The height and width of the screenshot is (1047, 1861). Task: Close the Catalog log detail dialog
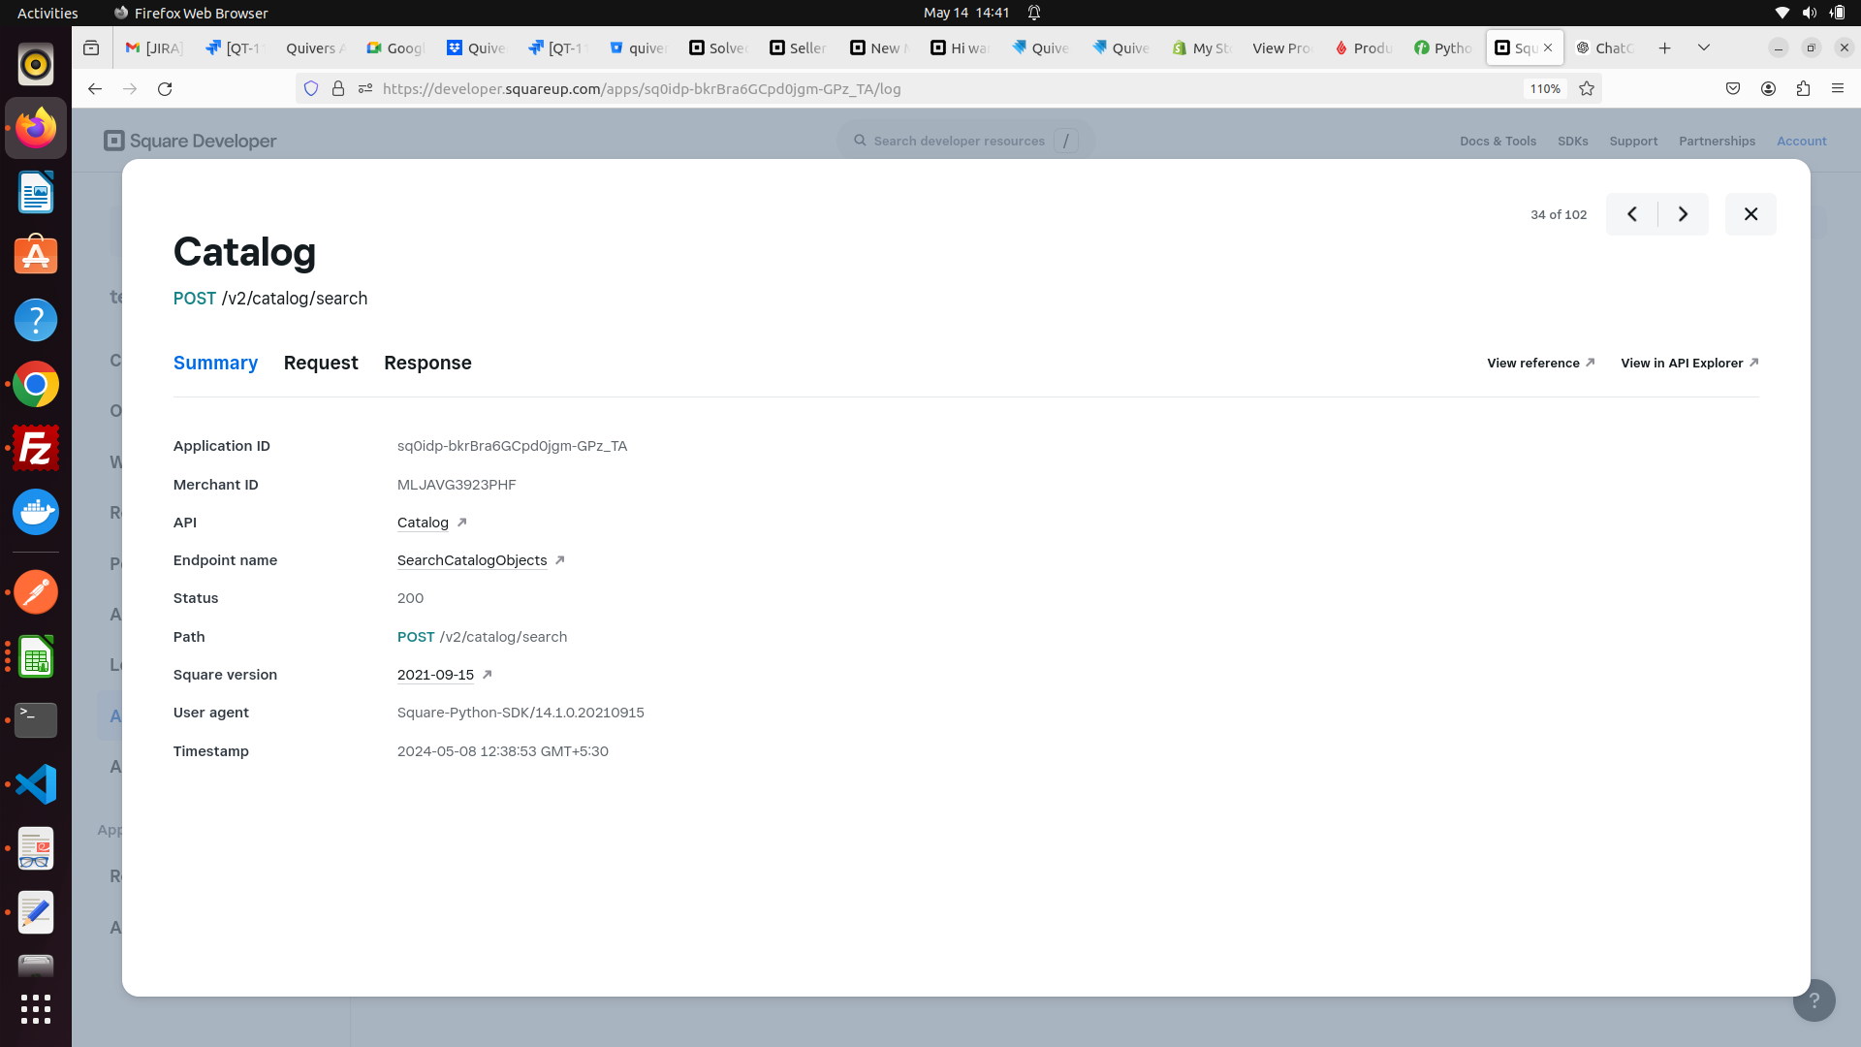coord(1751,213)
